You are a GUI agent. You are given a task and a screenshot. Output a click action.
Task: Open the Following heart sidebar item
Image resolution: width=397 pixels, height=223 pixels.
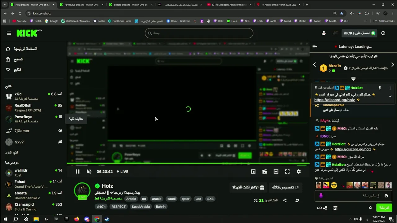(x=14, y=70)
